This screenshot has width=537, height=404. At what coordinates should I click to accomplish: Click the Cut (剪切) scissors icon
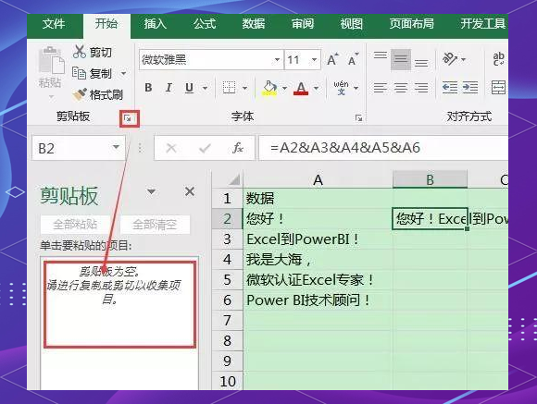tap(79, 52)
